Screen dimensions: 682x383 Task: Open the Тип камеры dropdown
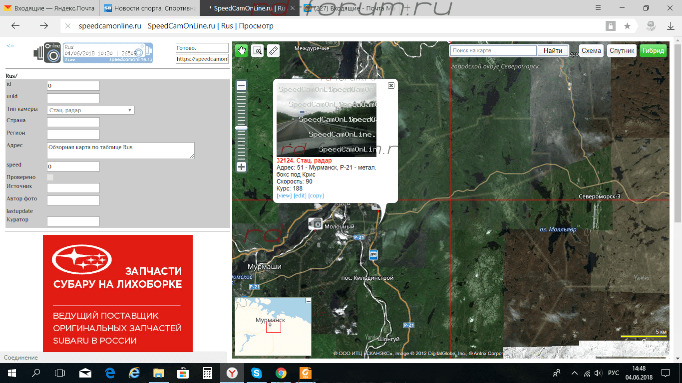coord(90,110)
